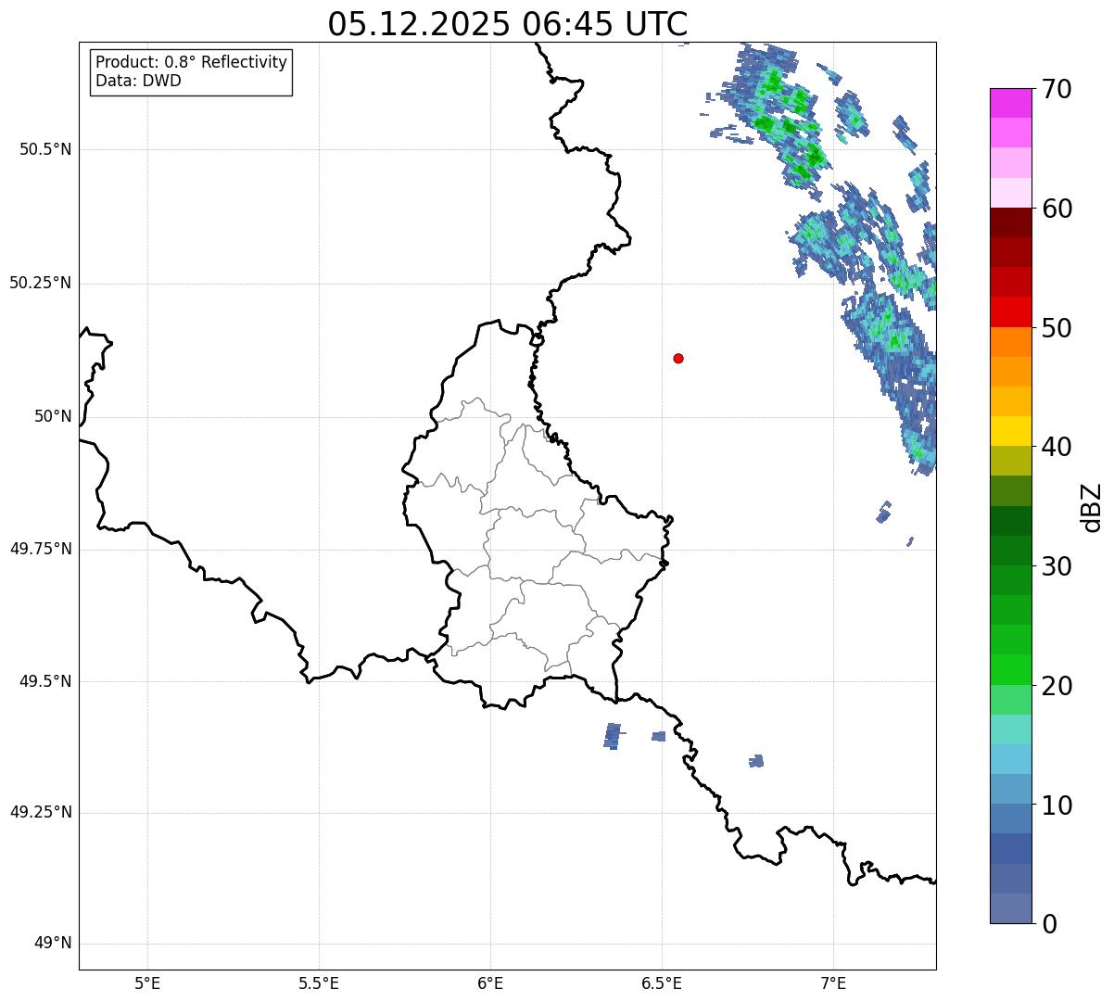Image resolution: width=1114 pixels, height=1002 pixels.
Task: Click the turquoise swatch between 10 and 20 dBZ
Action: pos(1011,729)
